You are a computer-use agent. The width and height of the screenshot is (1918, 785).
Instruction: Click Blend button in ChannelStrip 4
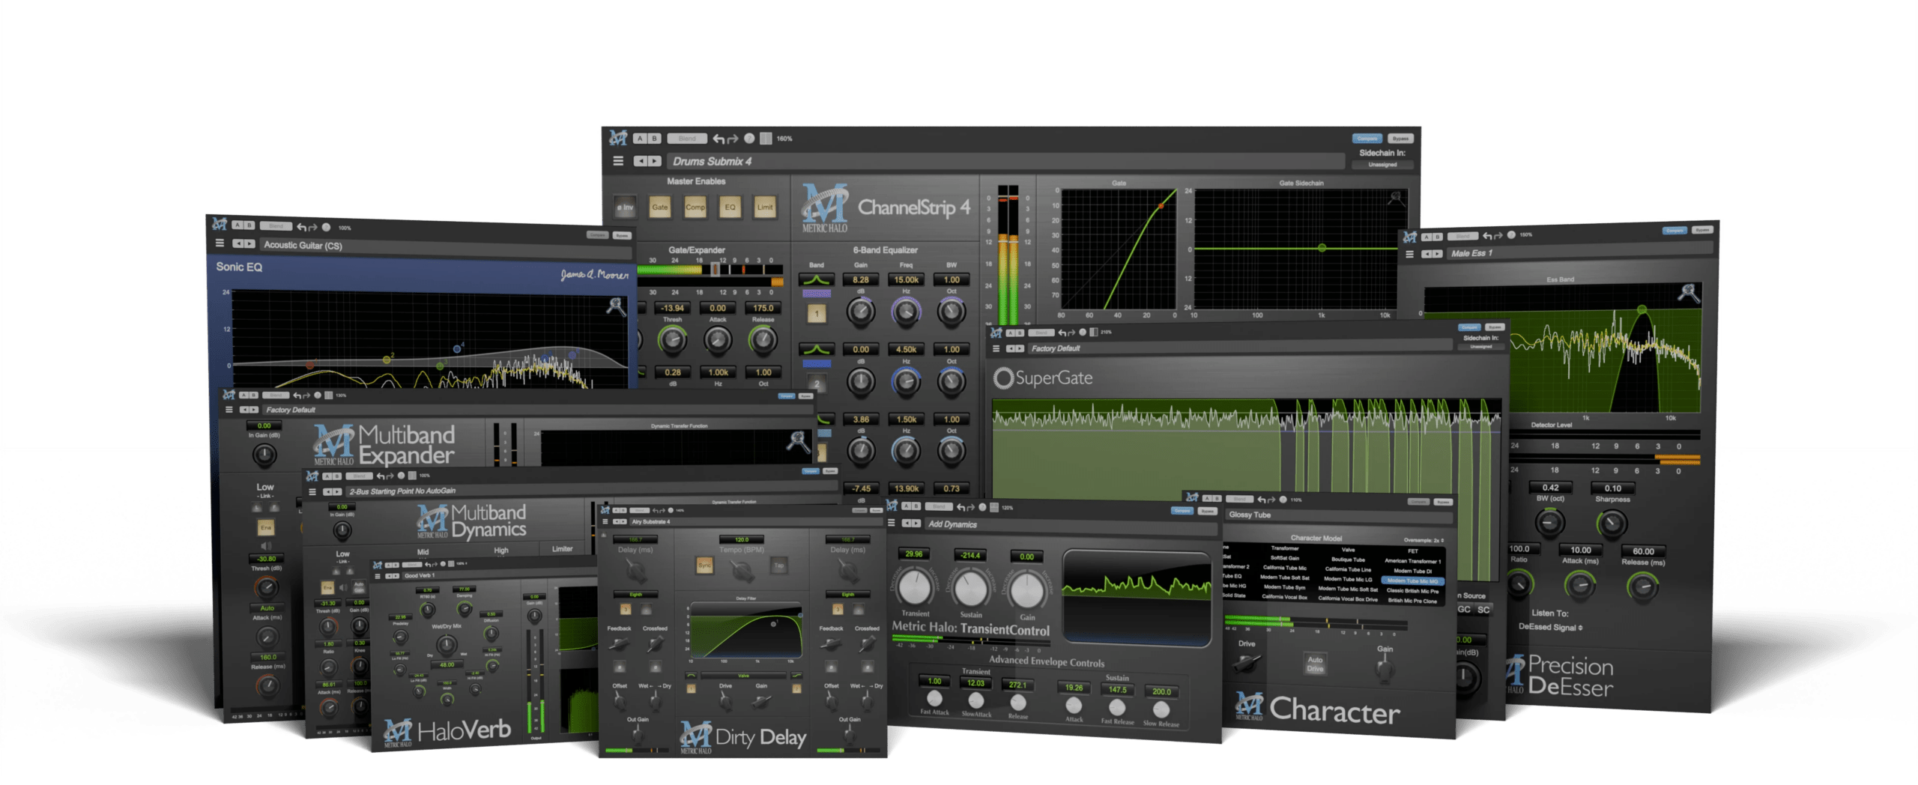(x=687, y=139)
